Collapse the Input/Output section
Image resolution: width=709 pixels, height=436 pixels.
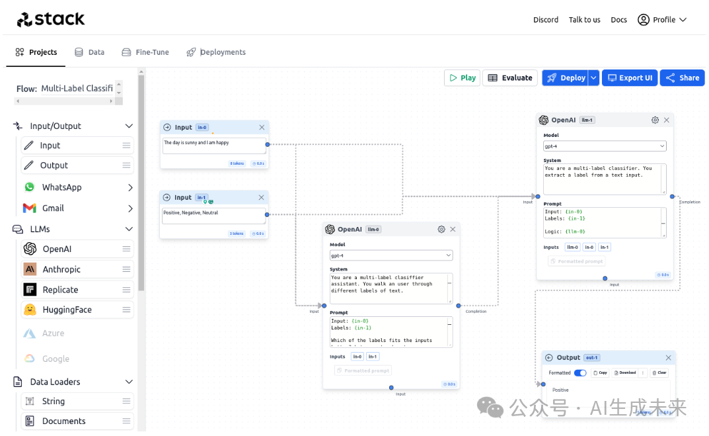point(129,126)
